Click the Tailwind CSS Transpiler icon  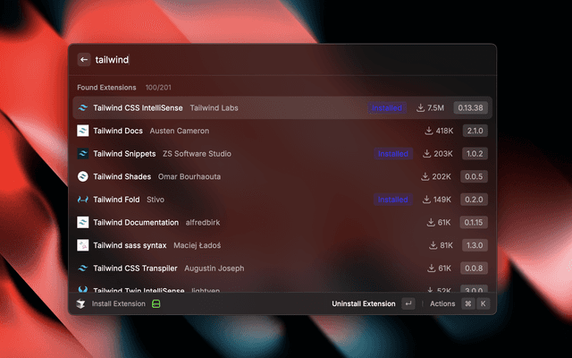[x=83, y=268]
